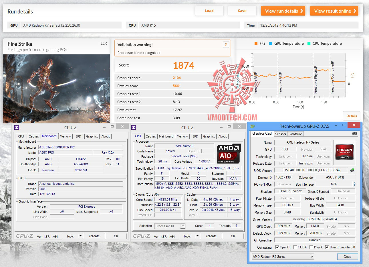Screen dimensions: 369x267
Task: Open the Processor #1 selection dropdown
Action: (x=170, y=226)
